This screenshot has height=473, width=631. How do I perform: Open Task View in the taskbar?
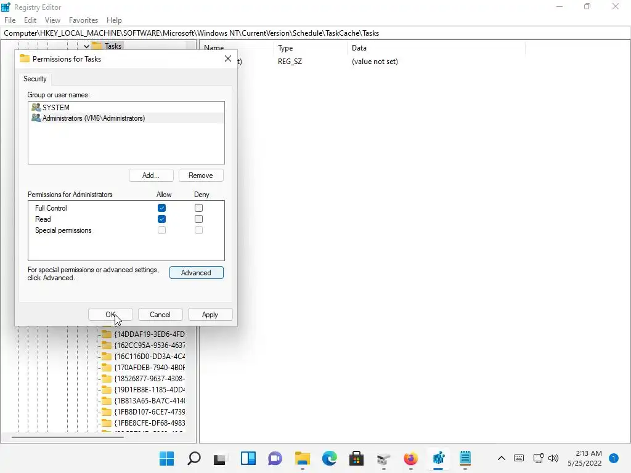click(x=221, y=458)
